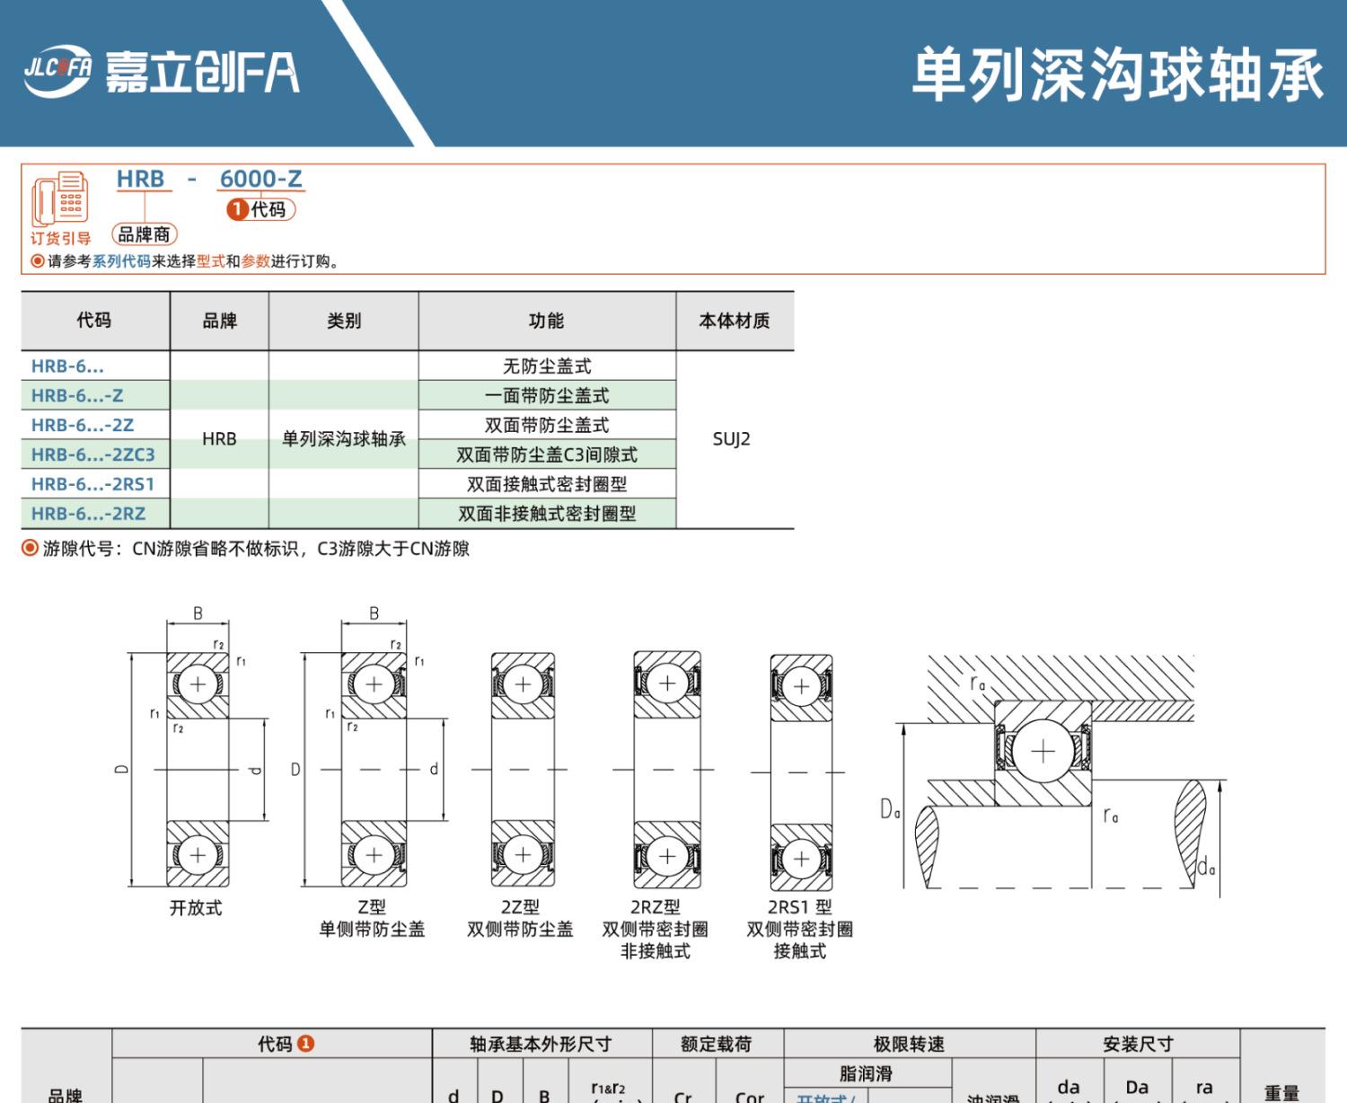Click the 2RZ型 non-contact seal bearing diagram
Image resolution: width=1347 pixels, height=1103 pixels.
tap(665, 770)
